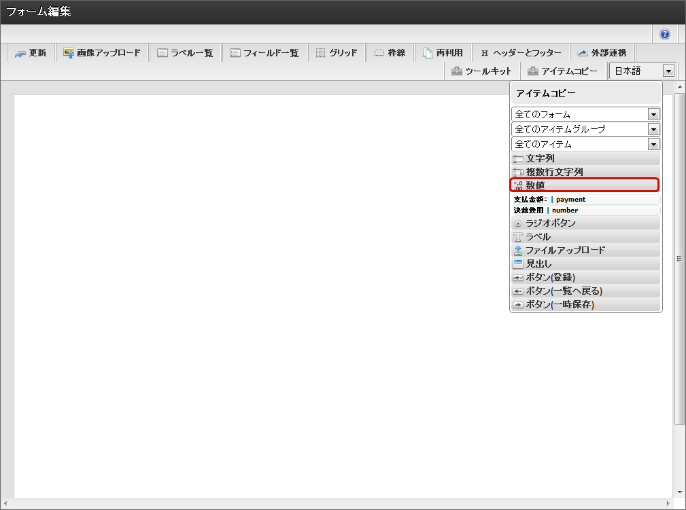Viewport: 686px width, 510px height.
Task: Expand the 見出し item category
Action: (x=585, y=263)
